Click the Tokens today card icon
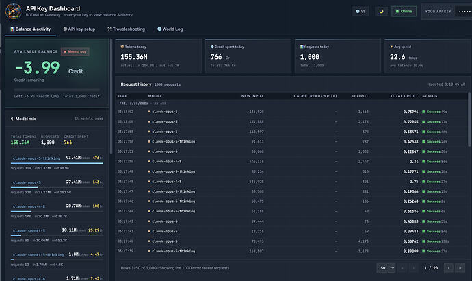The height and width of the screenshot is (281, 472). click(122, 47)
